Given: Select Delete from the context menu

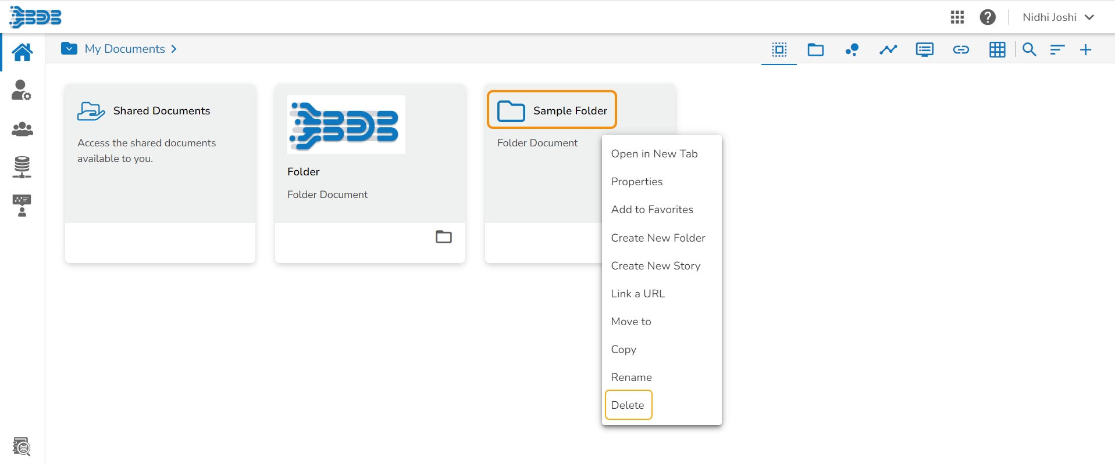Looking at the screenshot, I should [628, 405].
